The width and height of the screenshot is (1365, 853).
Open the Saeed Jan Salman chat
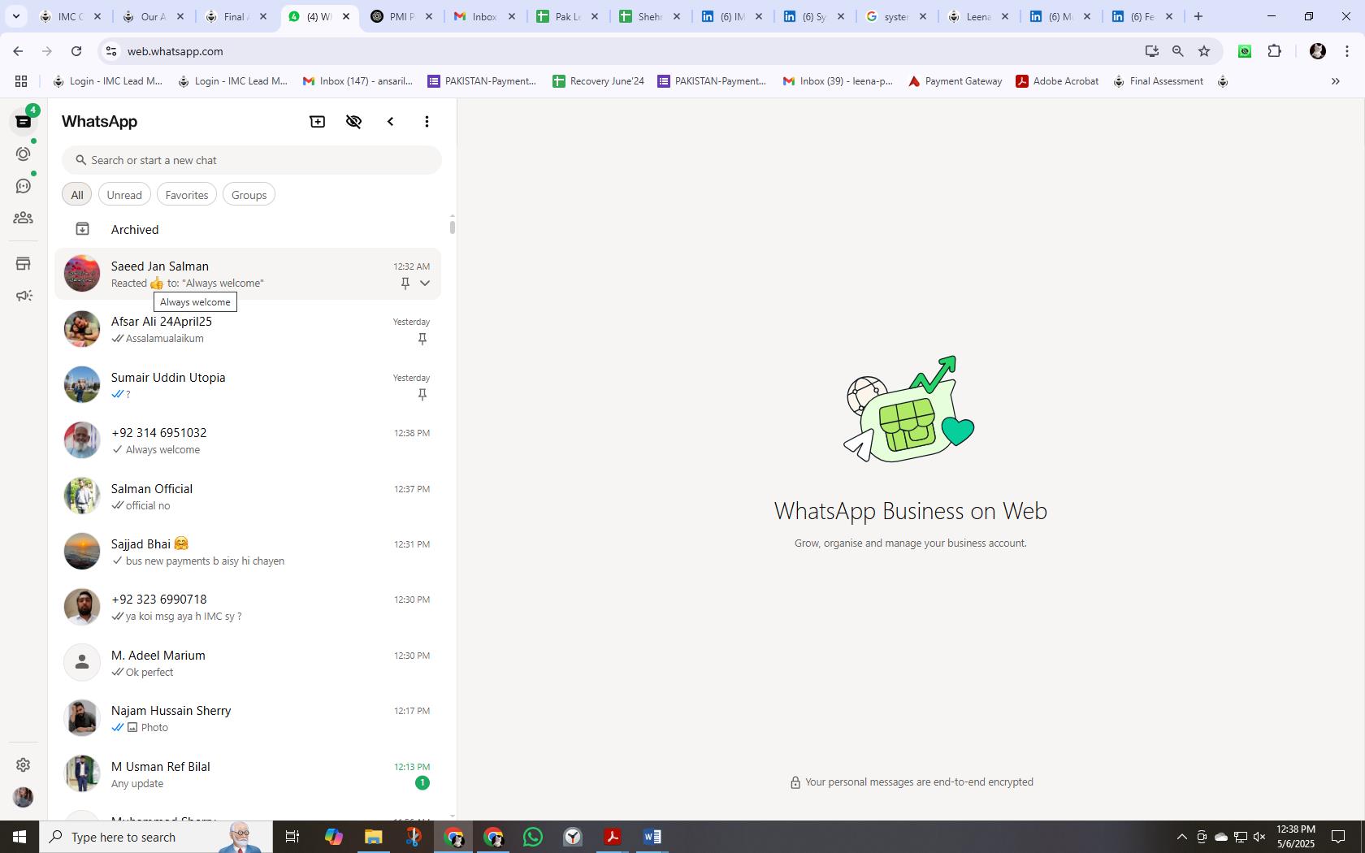click(x=248, y=274)
